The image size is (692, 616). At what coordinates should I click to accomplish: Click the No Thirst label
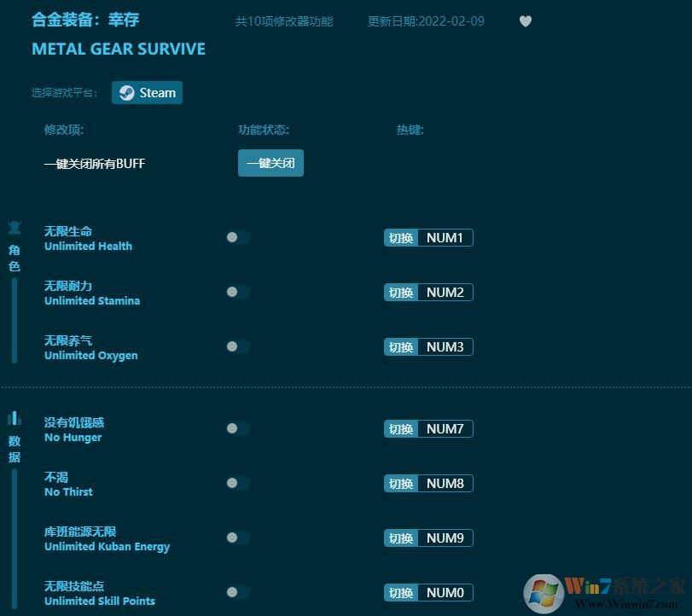[x=68, y=492]
